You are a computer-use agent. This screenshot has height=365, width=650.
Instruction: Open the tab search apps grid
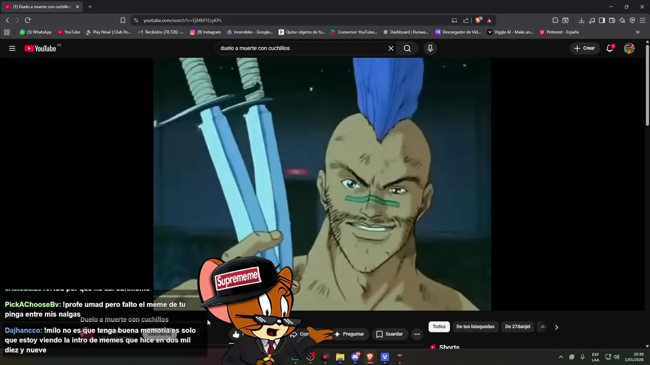(7, 32)
